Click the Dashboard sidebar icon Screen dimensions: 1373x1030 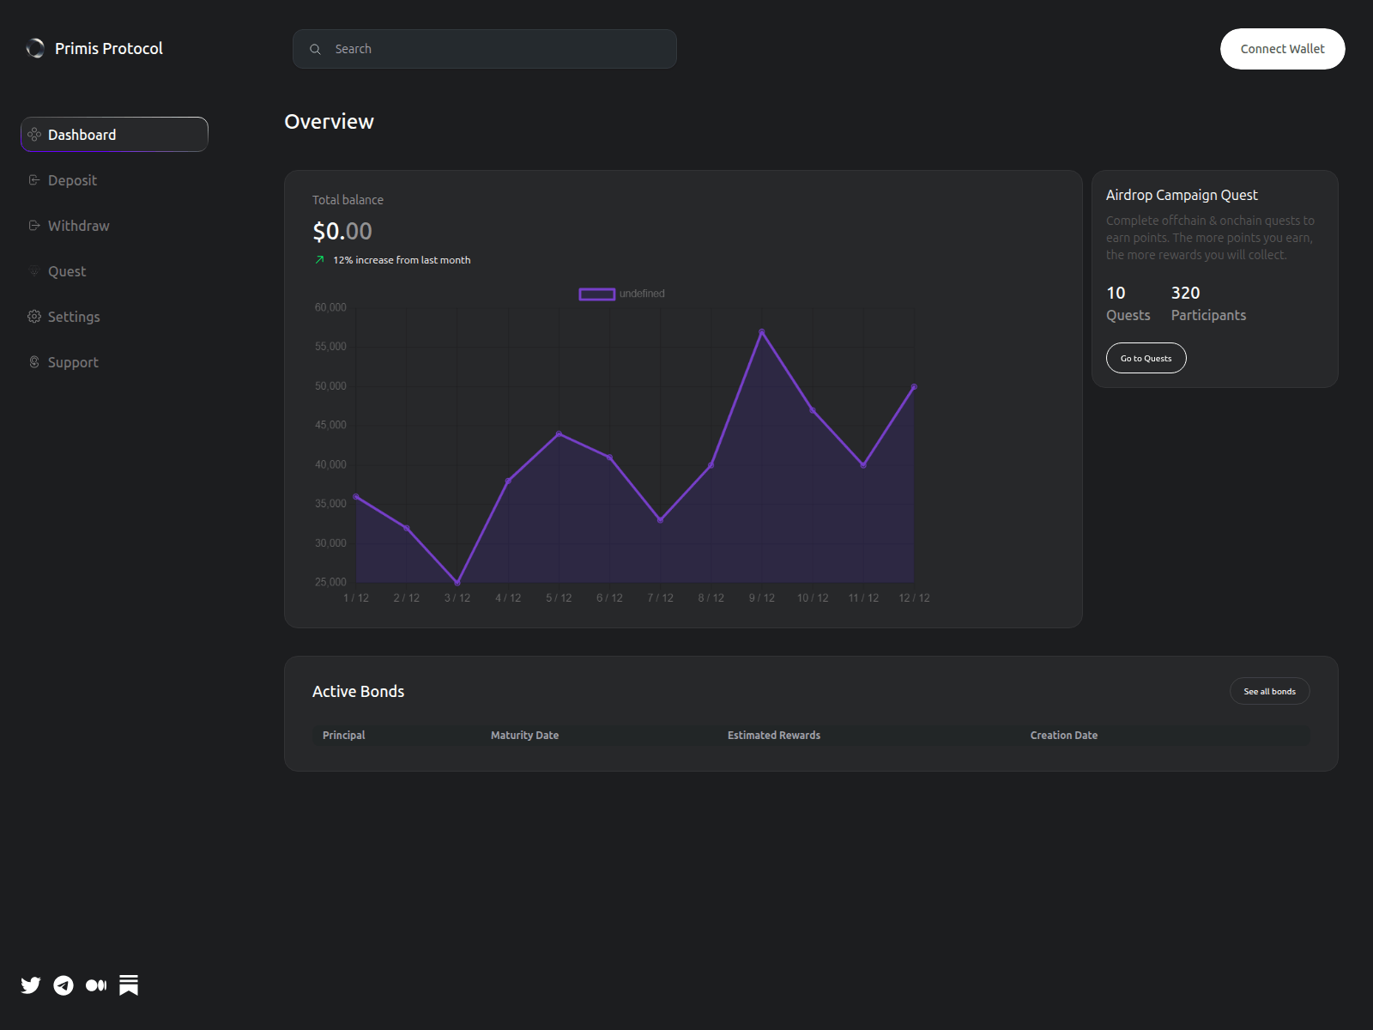[34, 135]
